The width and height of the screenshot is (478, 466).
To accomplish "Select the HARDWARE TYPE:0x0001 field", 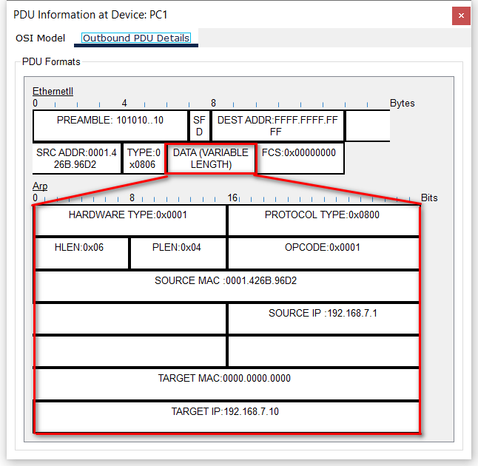I will tap(130, 220).
